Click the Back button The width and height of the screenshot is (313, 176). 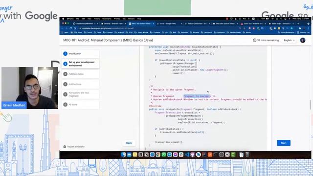pyautogui.click(x=129, y=143)
